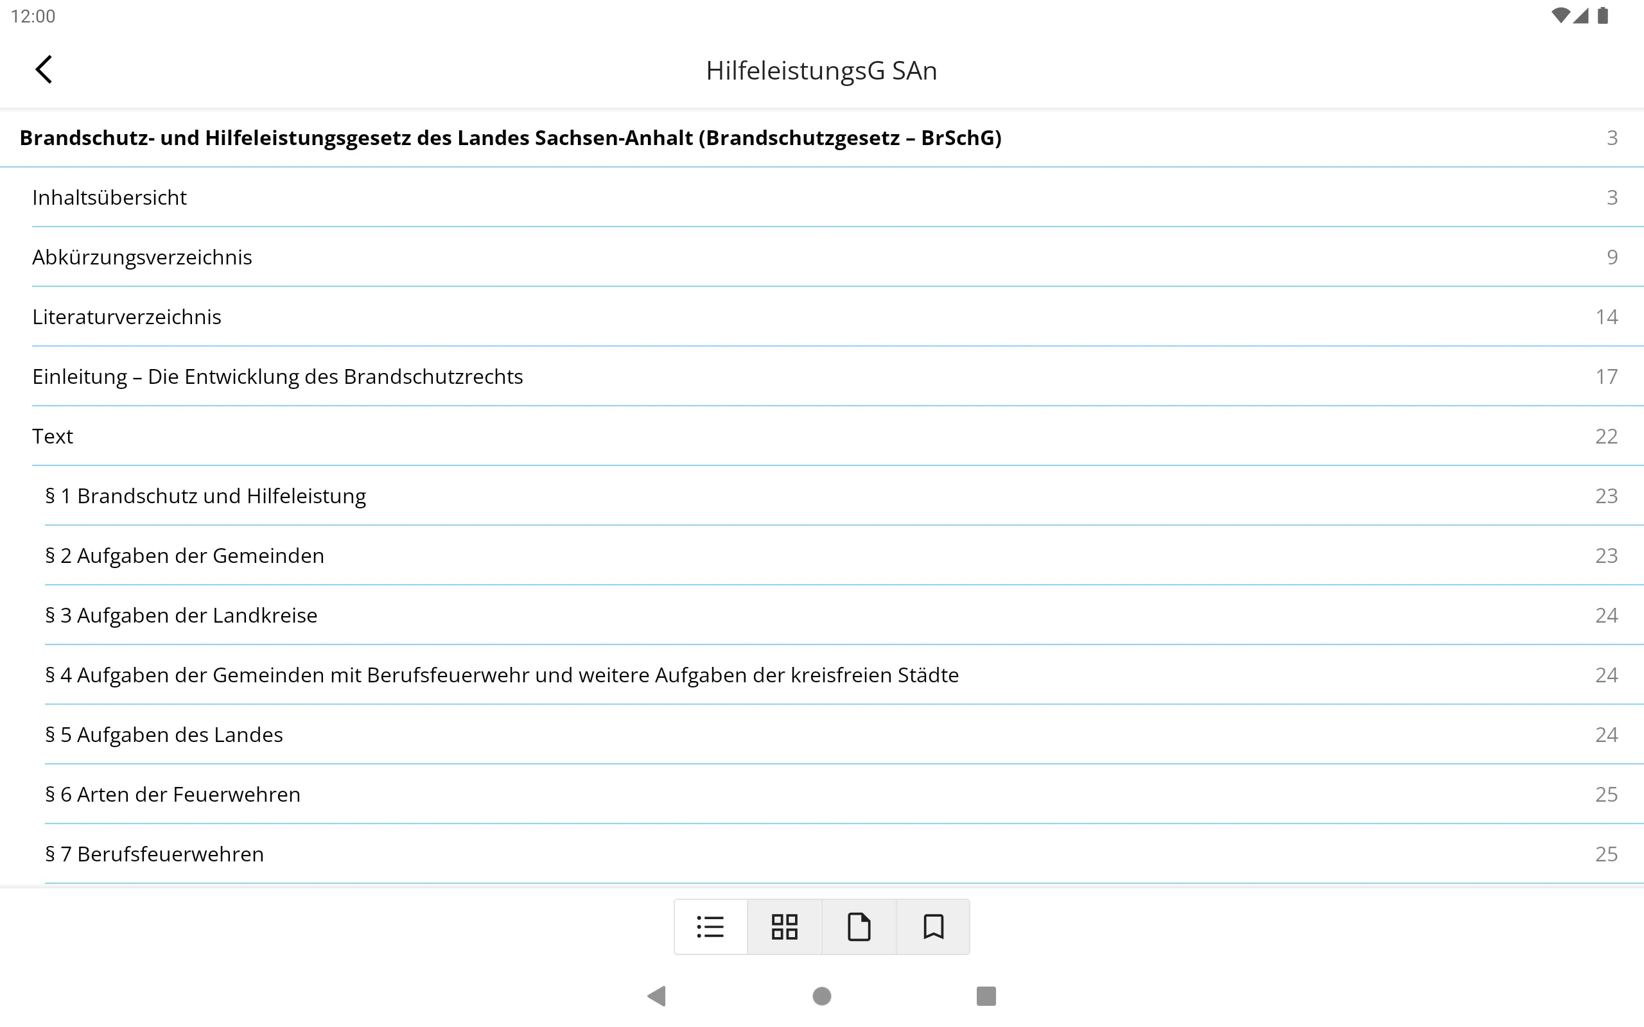Click the HilfeleistungsG SAn title
The width and height of the screenshot is (1644, 1027).
click(821, 71)
